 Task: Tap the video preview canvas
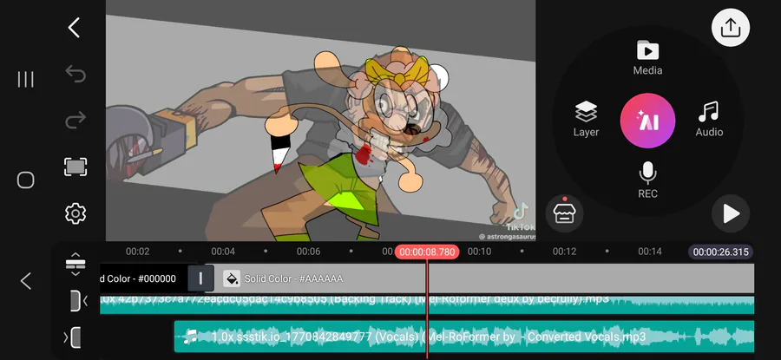[321, 121]
